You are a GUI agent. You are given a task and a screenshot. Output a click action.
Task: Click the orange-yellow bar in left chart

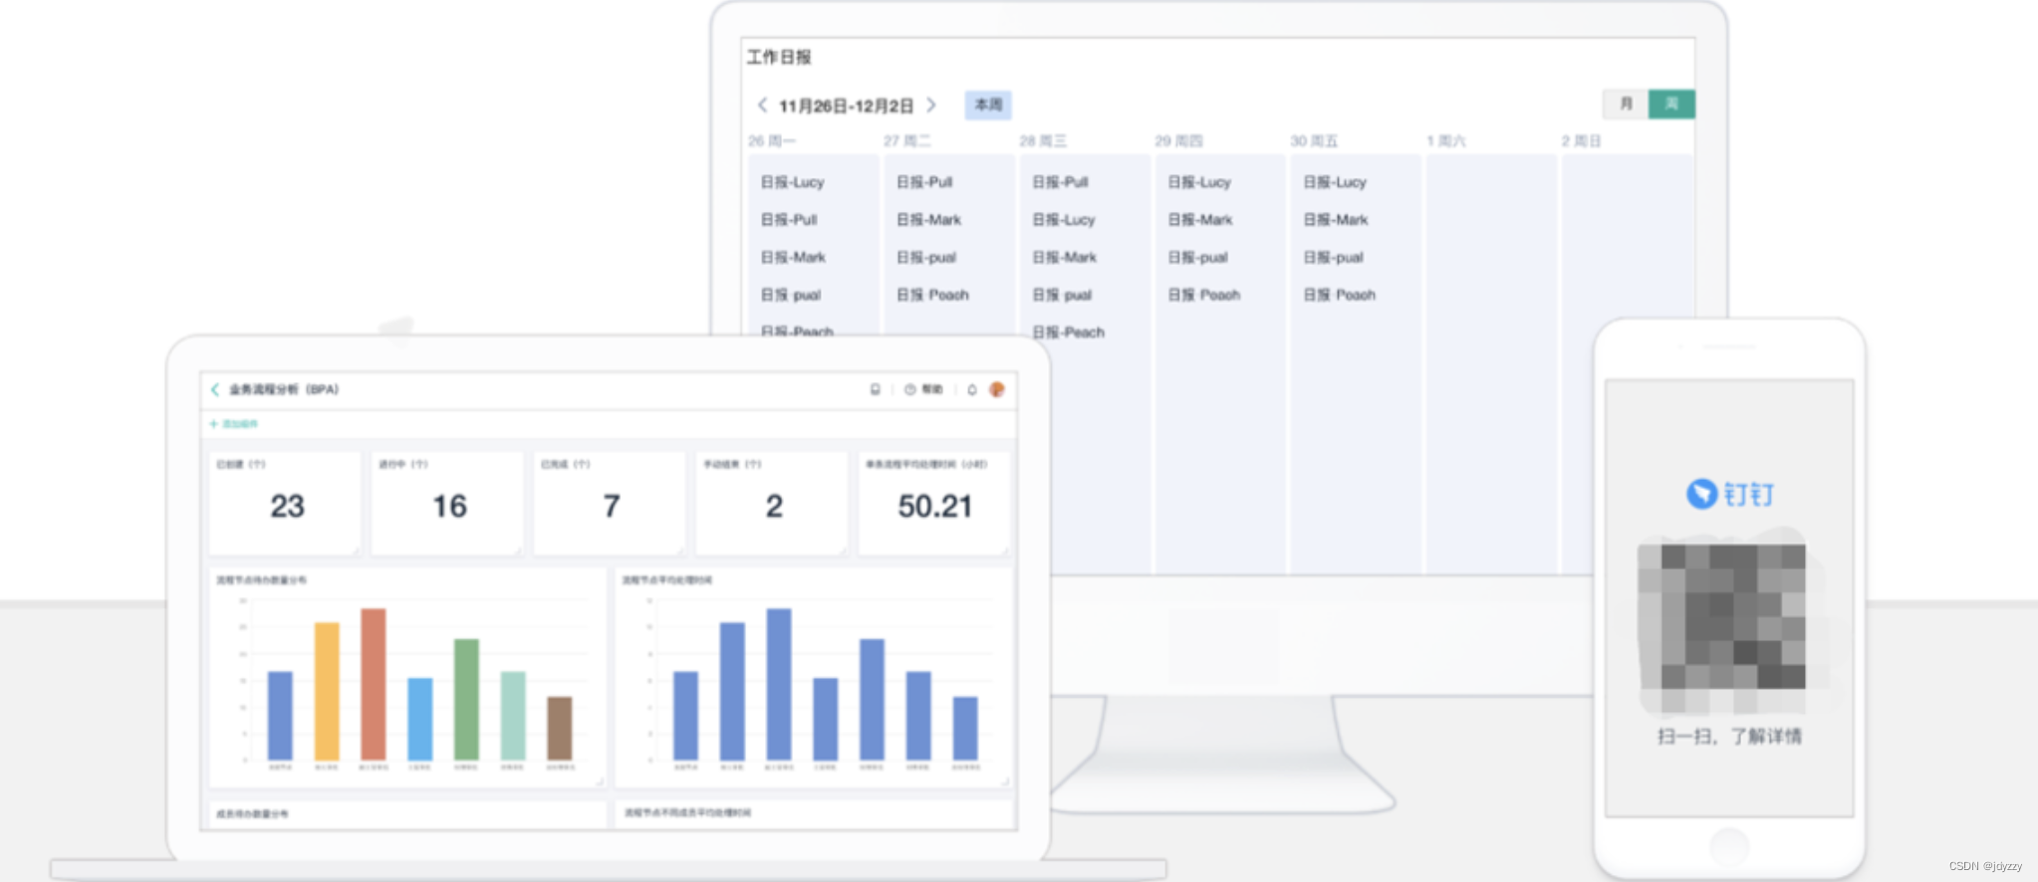coord(327,692)
